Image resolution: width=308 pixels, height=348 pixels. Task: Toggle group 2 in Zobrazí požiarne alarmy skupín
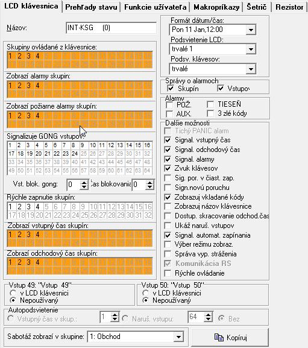(19, 116)
